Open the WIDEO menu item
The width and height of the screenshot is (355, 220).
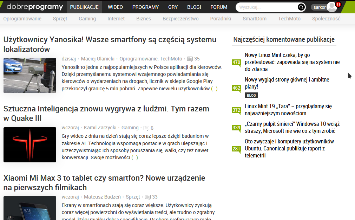[x=115, y=7]
